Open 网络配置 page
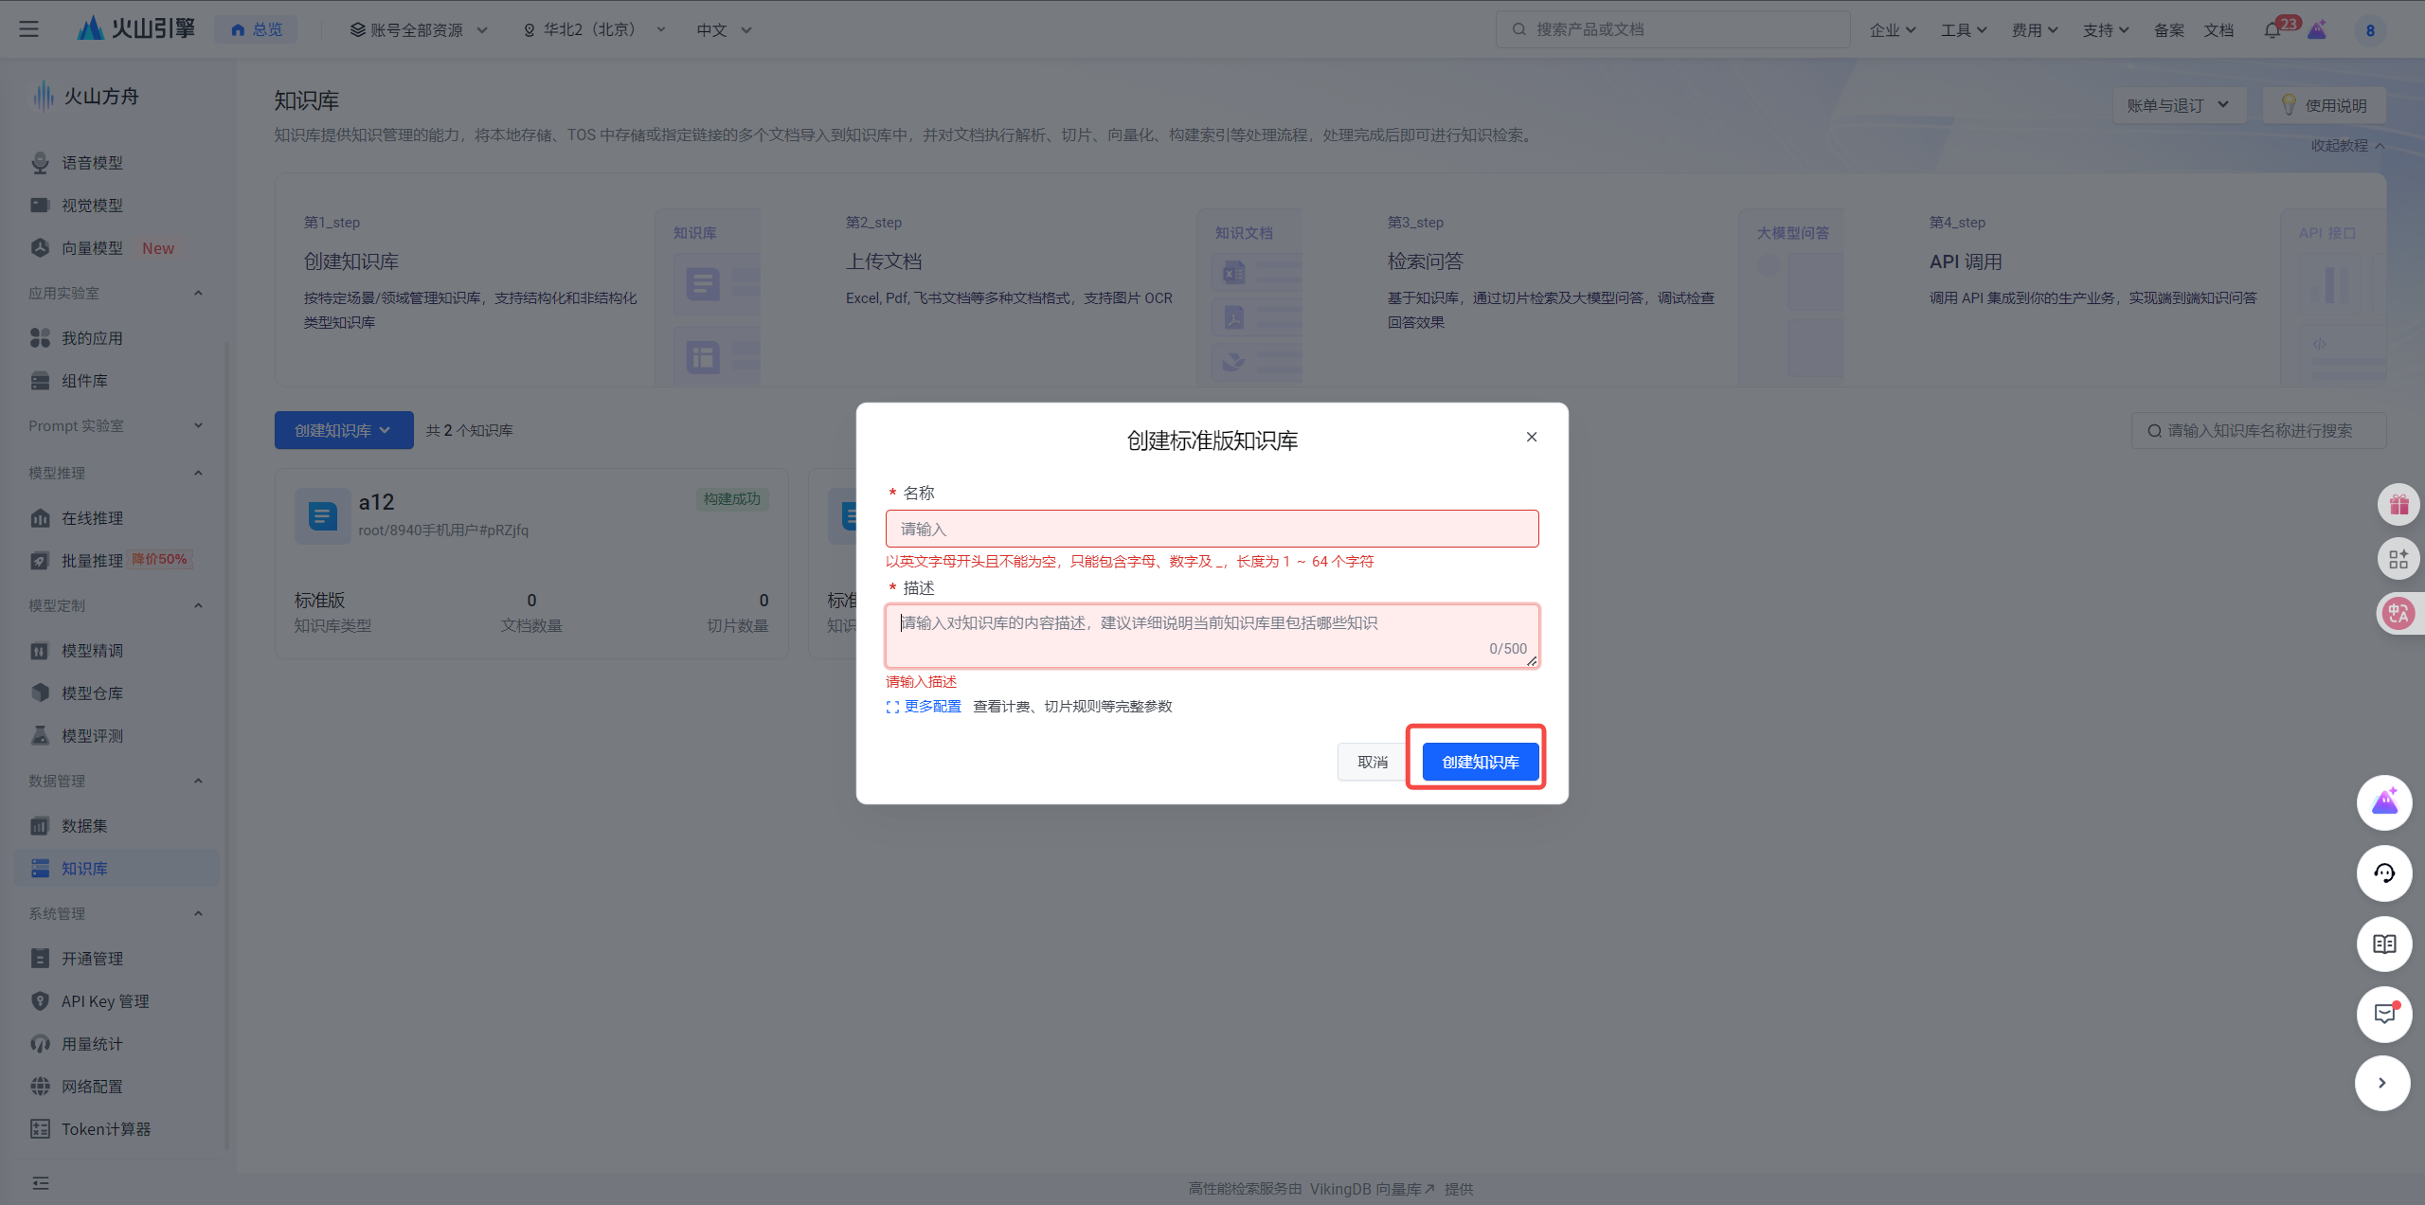Screen dimensions: 2425x1205 (x=92, y=1087)
